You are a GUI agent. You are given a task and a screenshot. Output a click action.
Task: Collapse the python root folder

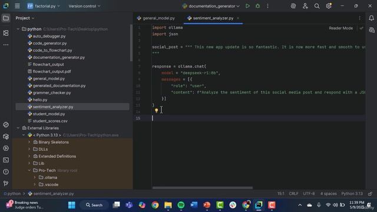pos(18,29)
